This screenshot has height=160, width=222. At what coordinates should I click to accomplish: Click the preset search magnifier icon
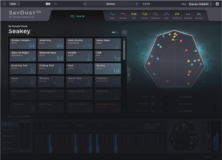pos(124,32)
